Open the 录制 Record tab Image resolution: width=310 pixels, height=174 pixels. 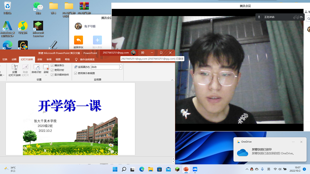point(40,59)
